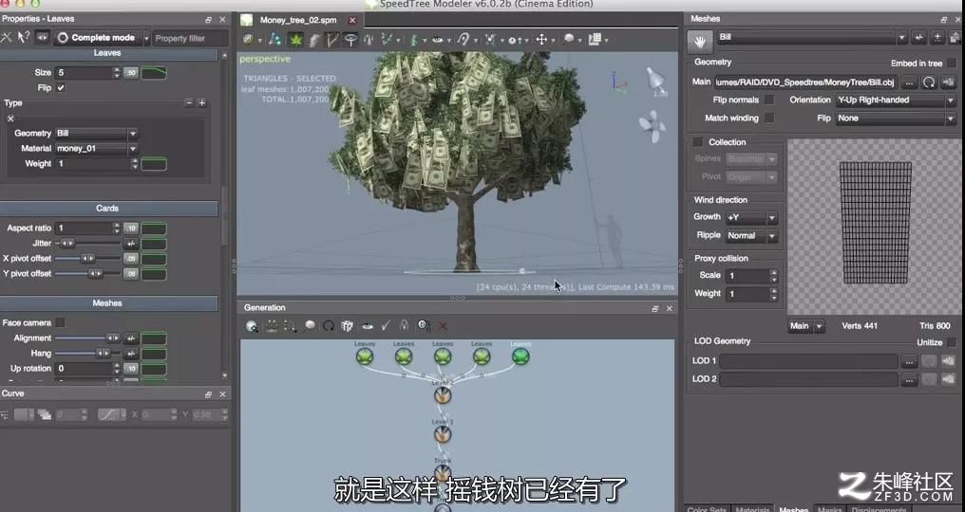The image size is (965, 512).
Task: Click the browse button beside Main mesh path
Action: pyautogui.click(x=909, y=82)
